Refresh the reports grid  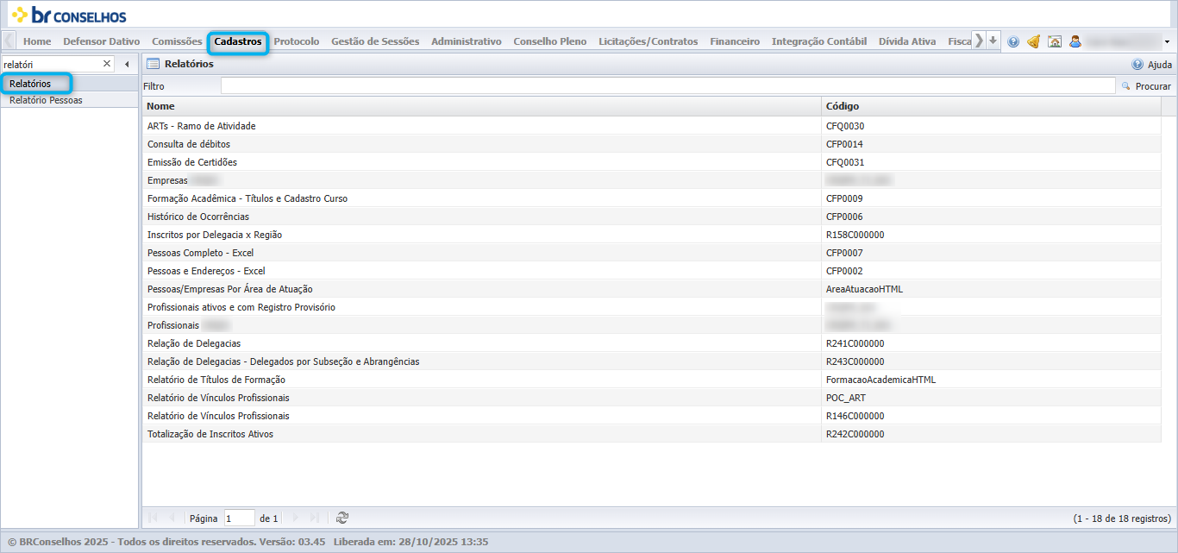click(342, 518)
